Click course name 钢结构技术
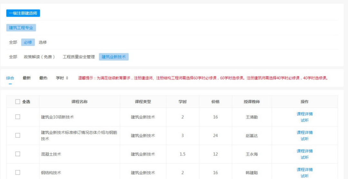The width and height of the screenshot is (348, 179). click(x=51, y=173)
